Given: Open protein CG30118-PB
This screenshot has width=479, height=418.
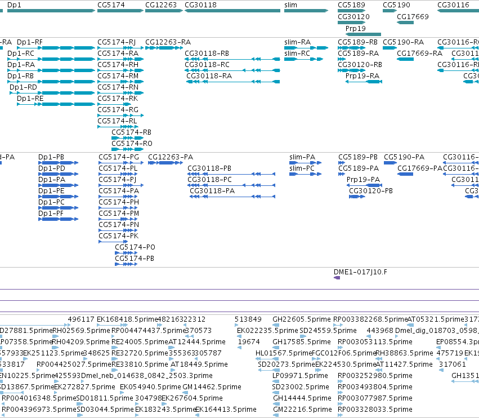Looking at the screenshot, I should [x=209, y=168].
